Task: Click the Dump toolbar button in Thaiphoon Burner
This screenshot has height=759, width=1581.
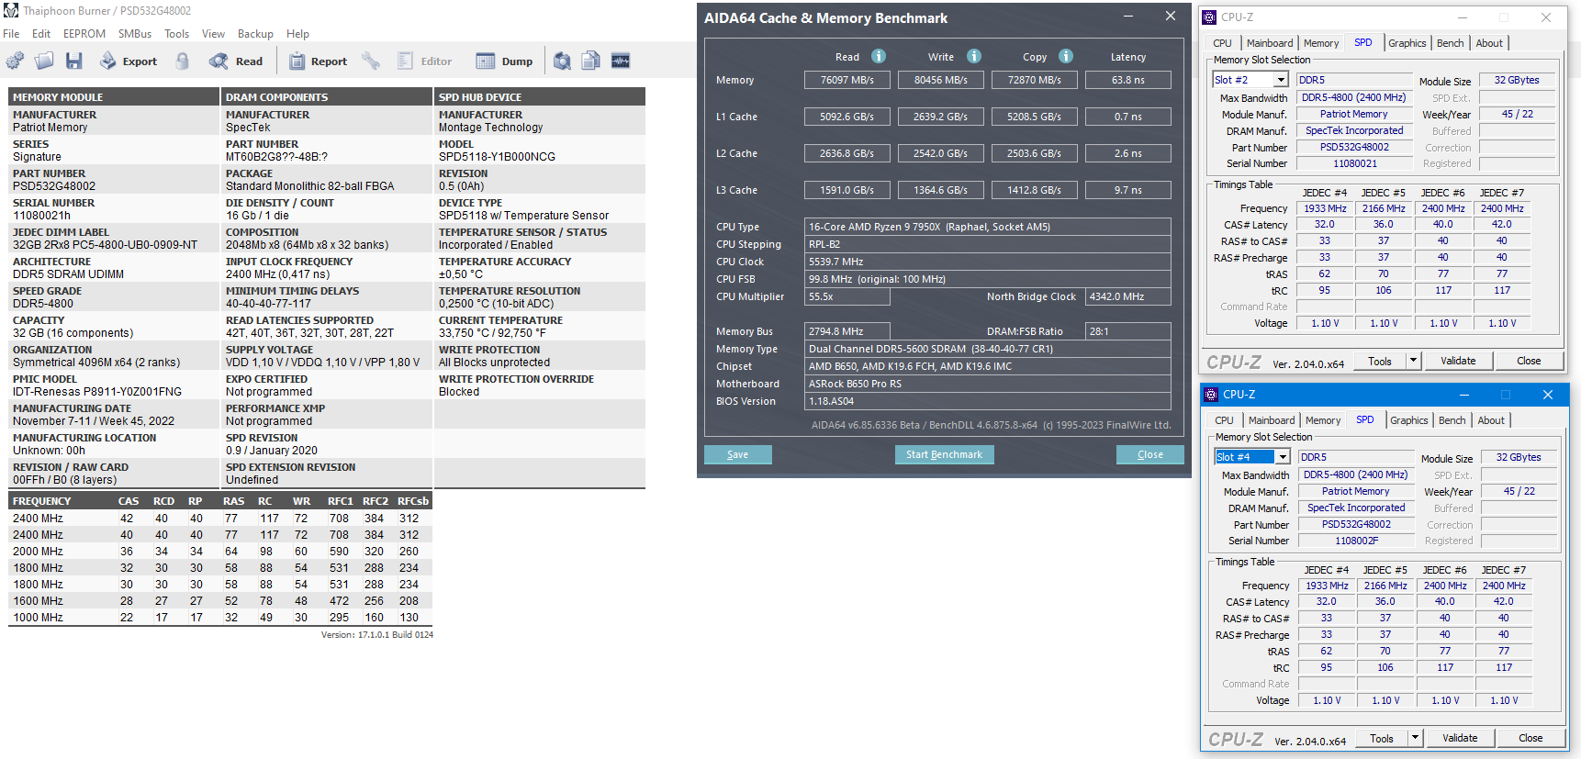Action: click(505, 61)
